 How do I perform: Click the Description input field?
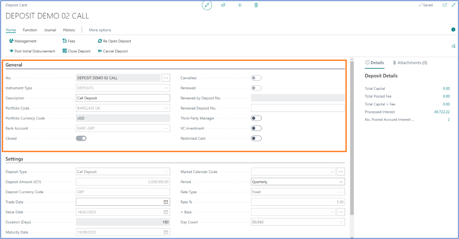123,98
